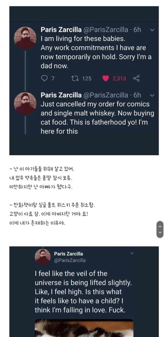Expand the chevron menu on the first tweet
Screen dimensions: 168x337
152,30
